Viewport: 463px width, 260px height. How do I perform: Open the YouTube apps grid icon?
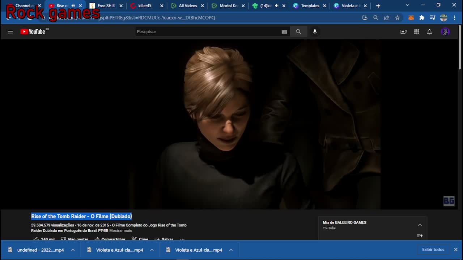point(417,32)
